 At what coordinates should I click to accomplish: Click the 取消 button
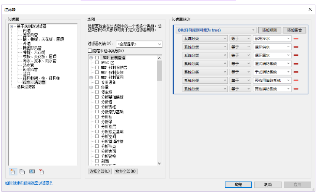coord(268,185)
